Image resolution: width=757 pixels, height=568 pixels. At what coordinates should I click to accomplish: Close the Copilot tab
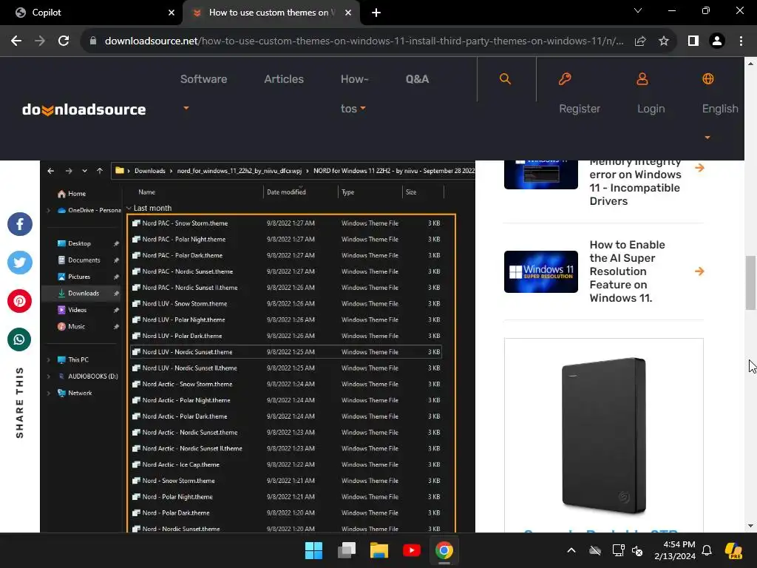(x=172, y=13)
